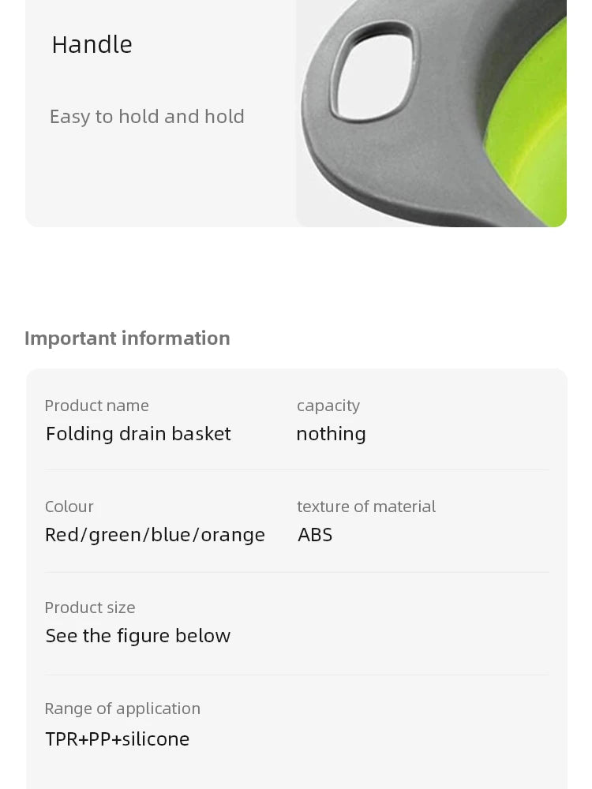Select the "Easy to hold and hold" caption
The width and height of the screenshot is (592, 789).
click(147, 117)
